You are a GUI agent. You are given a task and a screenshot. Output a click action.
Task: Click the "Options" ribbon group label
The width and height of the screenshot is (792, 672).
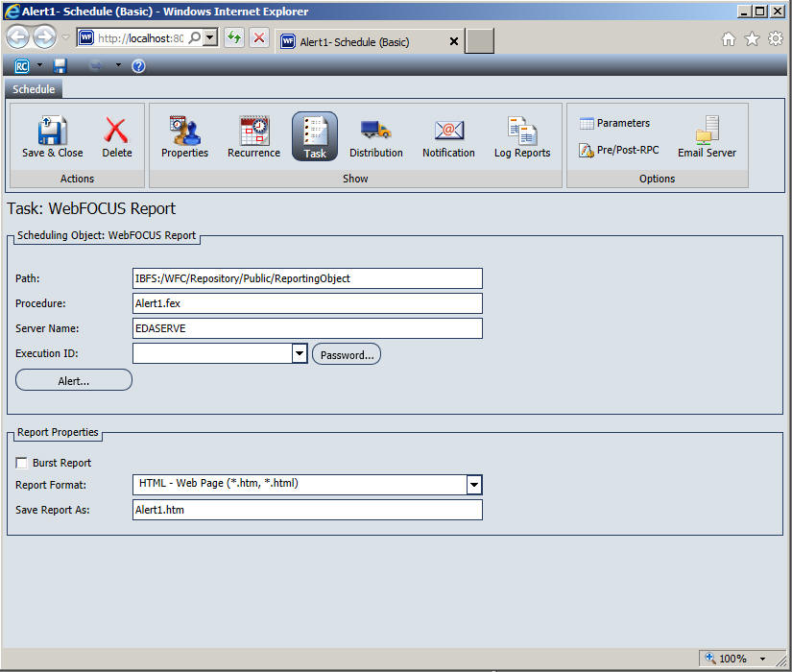pos(657,179)
